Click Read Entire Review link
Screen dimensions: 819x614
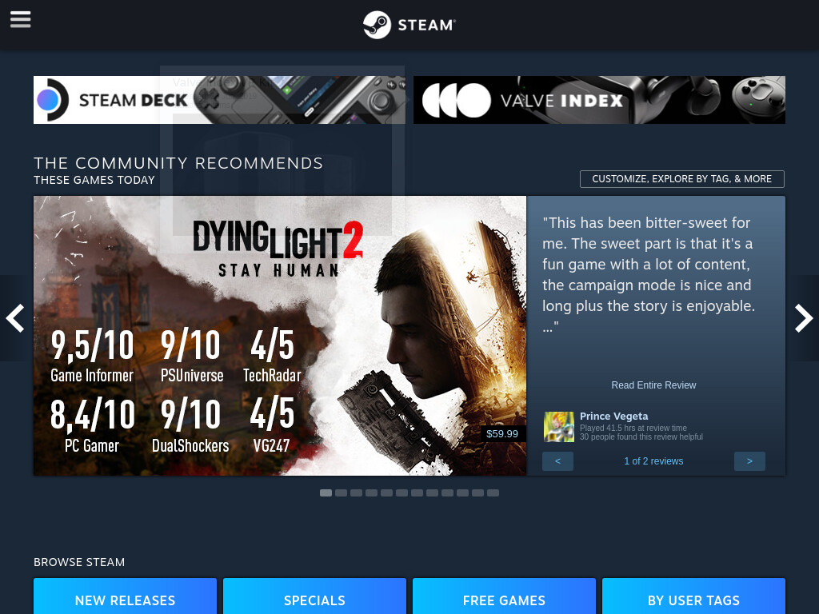(653, 385)
